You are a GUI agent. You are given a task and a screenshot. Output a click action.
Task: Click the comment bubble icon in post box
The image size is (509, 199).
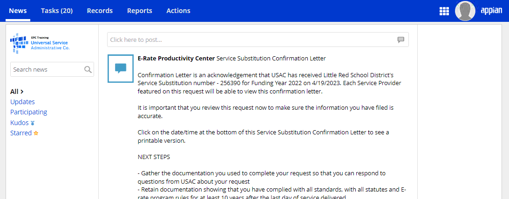(x=400, y=40)
